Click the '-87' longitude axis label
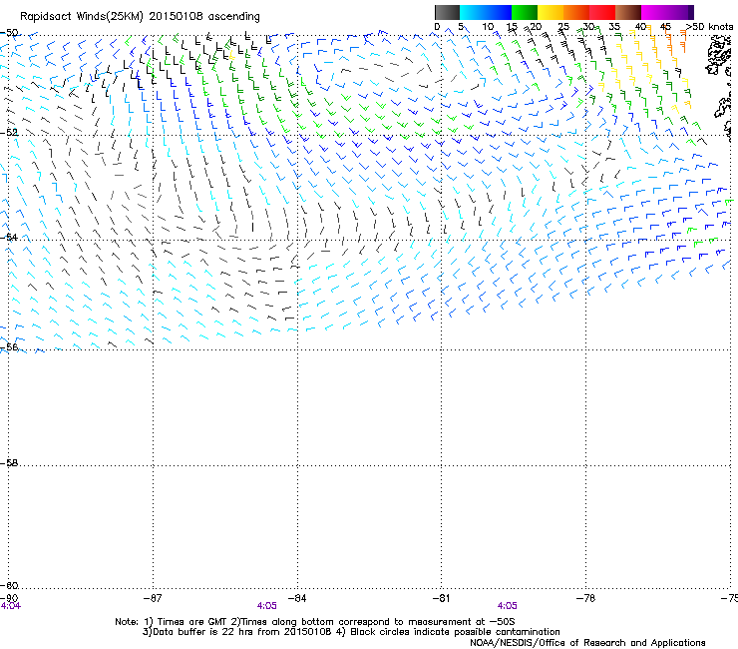The height and width of the screenshot is (649, 738). [x=153, y=598]
